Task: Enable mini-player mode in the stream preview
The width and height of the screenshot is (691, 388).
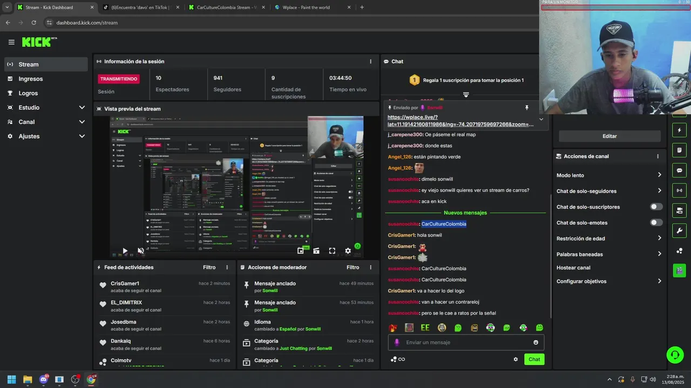Action: tap(301, 251)
